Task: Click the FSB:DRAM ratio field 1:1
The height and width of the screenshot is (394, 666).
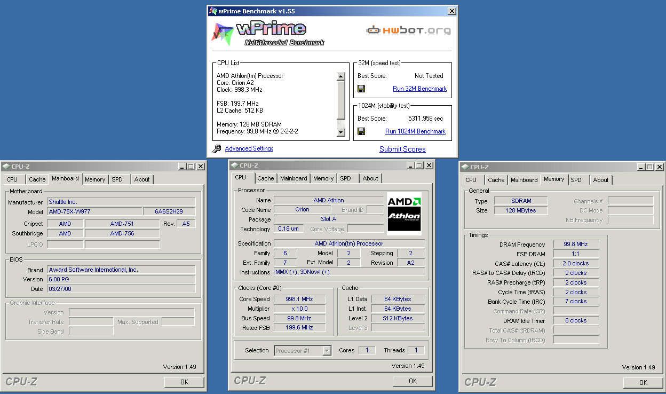Action: 576,254
